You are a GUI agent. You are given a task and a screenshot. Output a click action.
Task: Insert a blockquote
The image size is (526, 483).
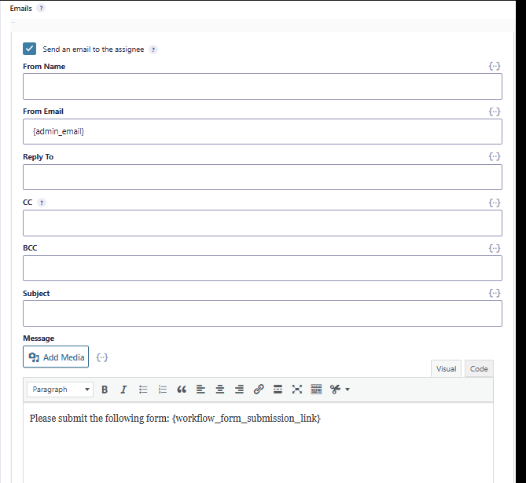182,390
